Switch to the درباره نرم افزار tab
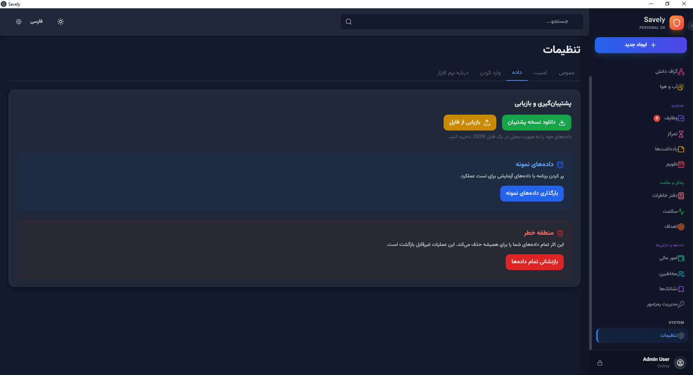Viewport: 693px width, 375px height. click(x=453, y=73)
